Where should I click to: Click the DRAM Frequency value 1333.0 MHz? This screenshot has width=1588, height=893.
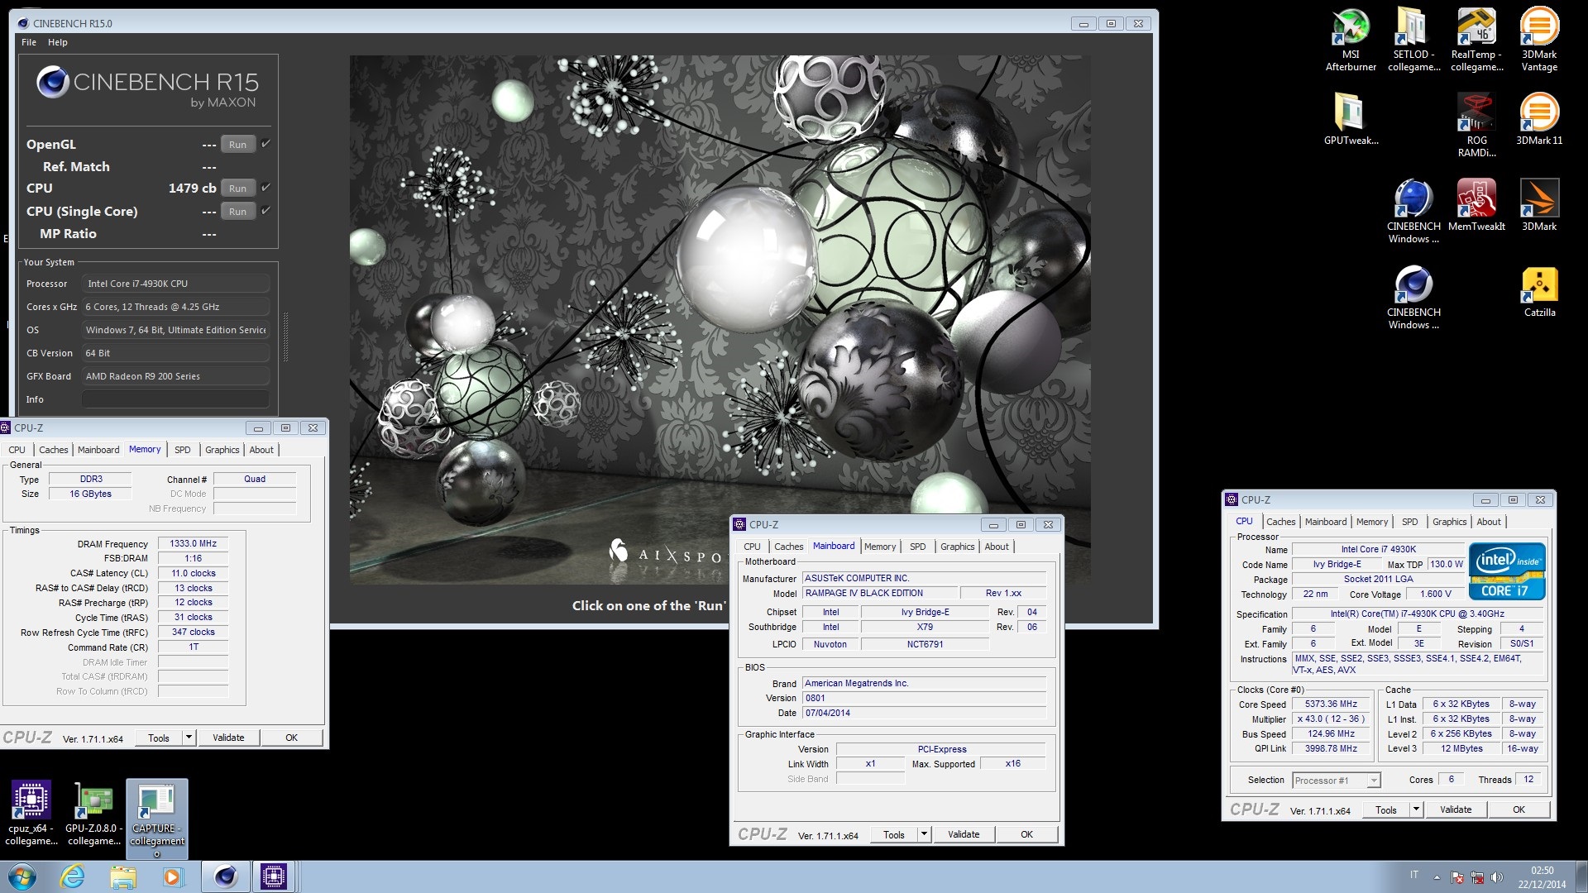pos(193,543)
